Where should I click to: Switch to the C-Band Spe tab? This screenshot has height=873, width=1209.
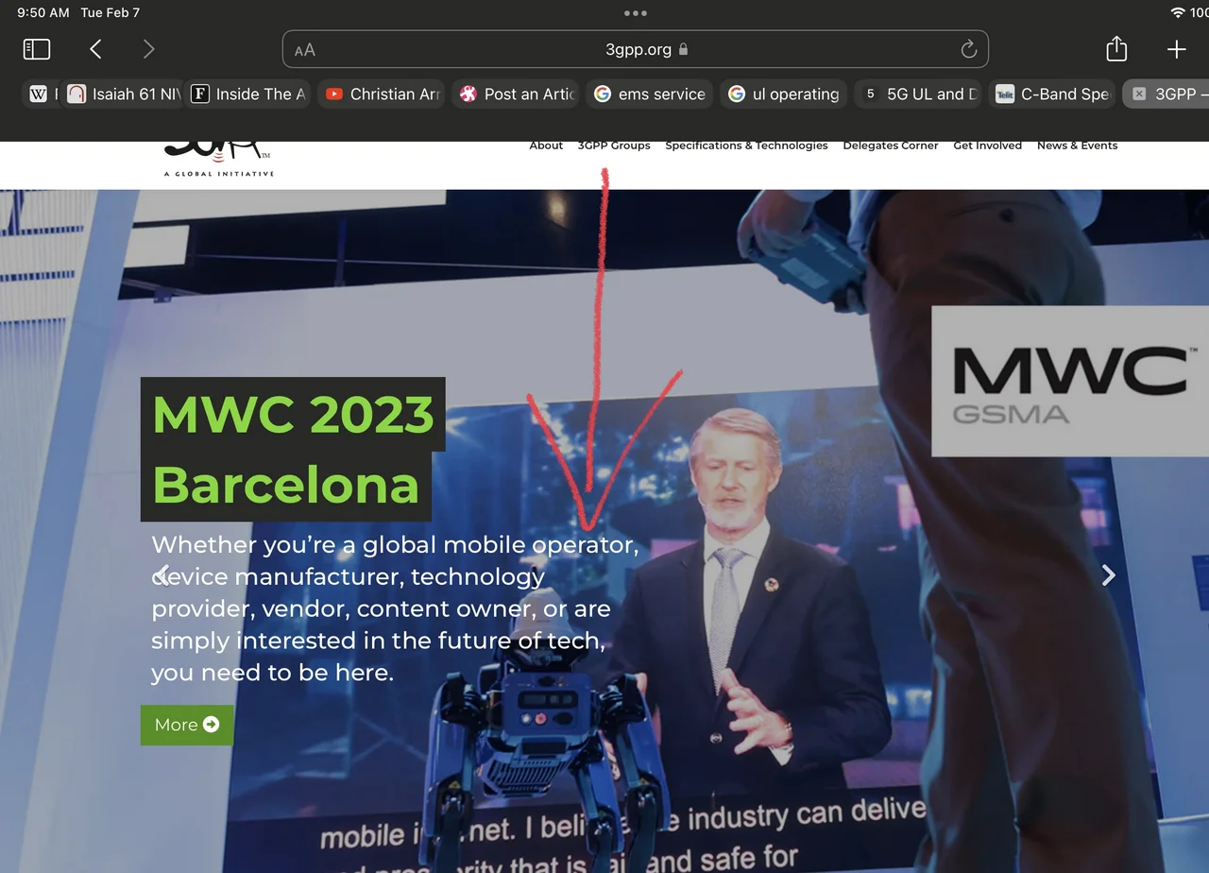(1052, 94)
